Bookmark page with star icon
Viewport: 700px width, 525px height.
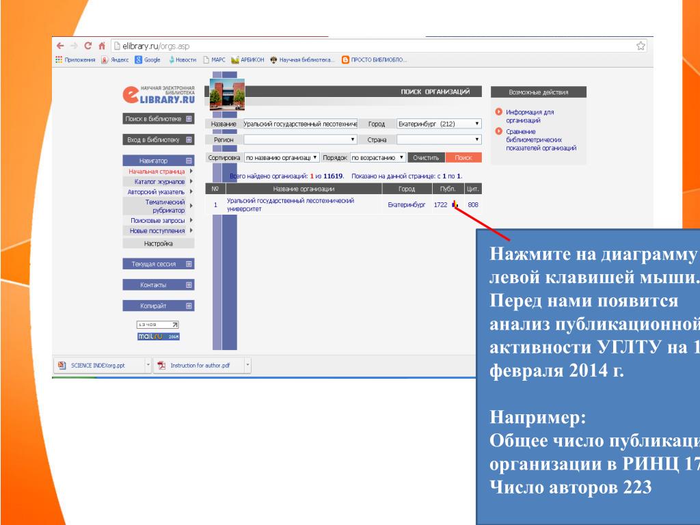[641, 46]
